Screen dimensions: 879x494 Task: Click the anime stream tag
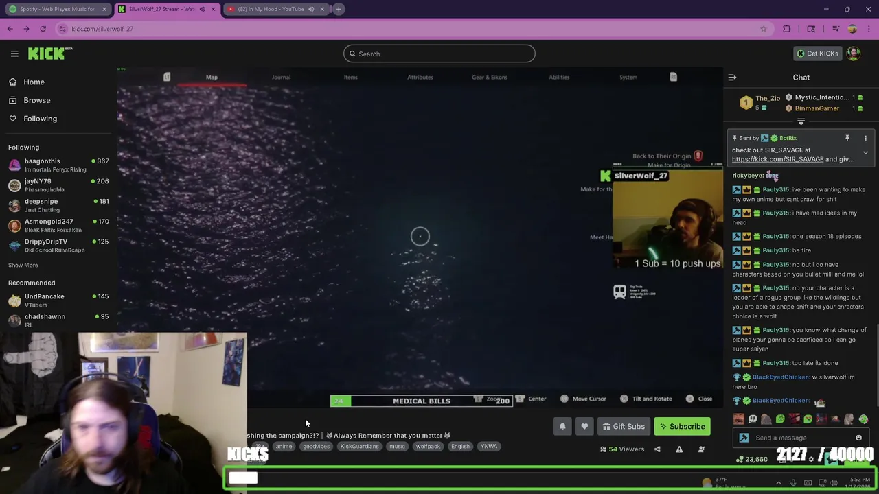click(x=284, y=447)
